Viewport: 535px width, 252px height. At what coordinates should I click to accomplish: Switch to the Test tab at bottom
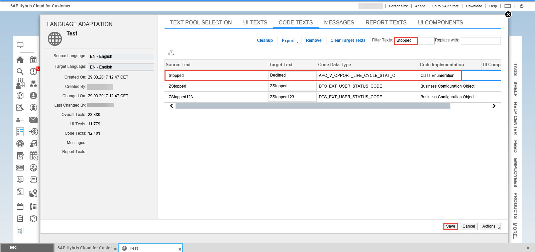click(150, 248)
